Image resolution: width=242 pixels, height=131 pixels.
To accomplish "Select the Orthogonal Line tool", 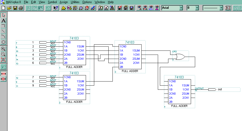I will 3,26.
